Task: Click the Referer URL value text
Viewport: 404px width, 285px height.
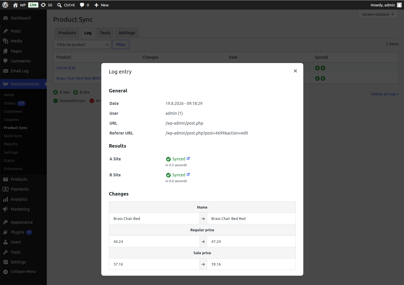Action: click(x=207, y=133)
